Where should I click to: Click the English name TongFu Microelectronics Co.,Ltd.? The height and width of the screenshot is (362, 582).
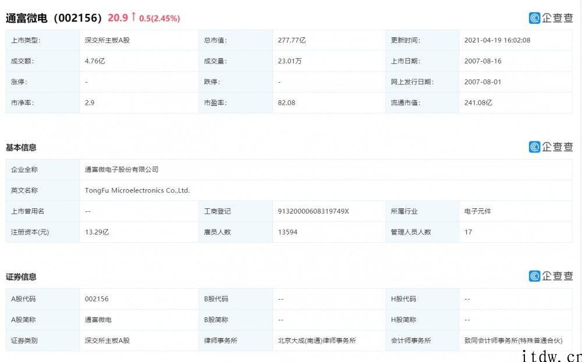(137, 190)
